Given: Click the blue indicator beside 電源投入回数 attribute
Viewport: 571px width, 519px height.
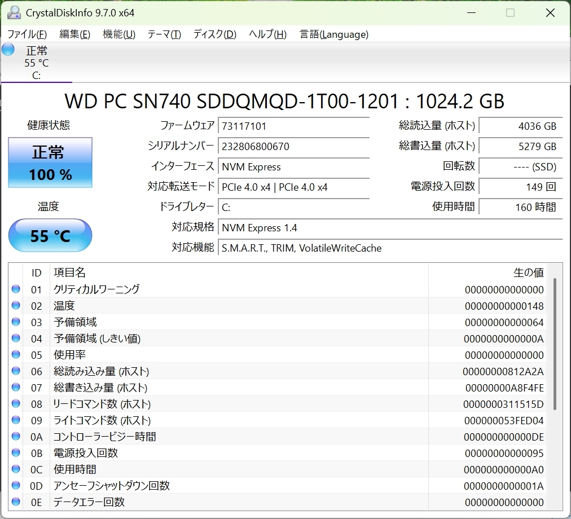Looking at the screenshot, I should coord(16,452).
